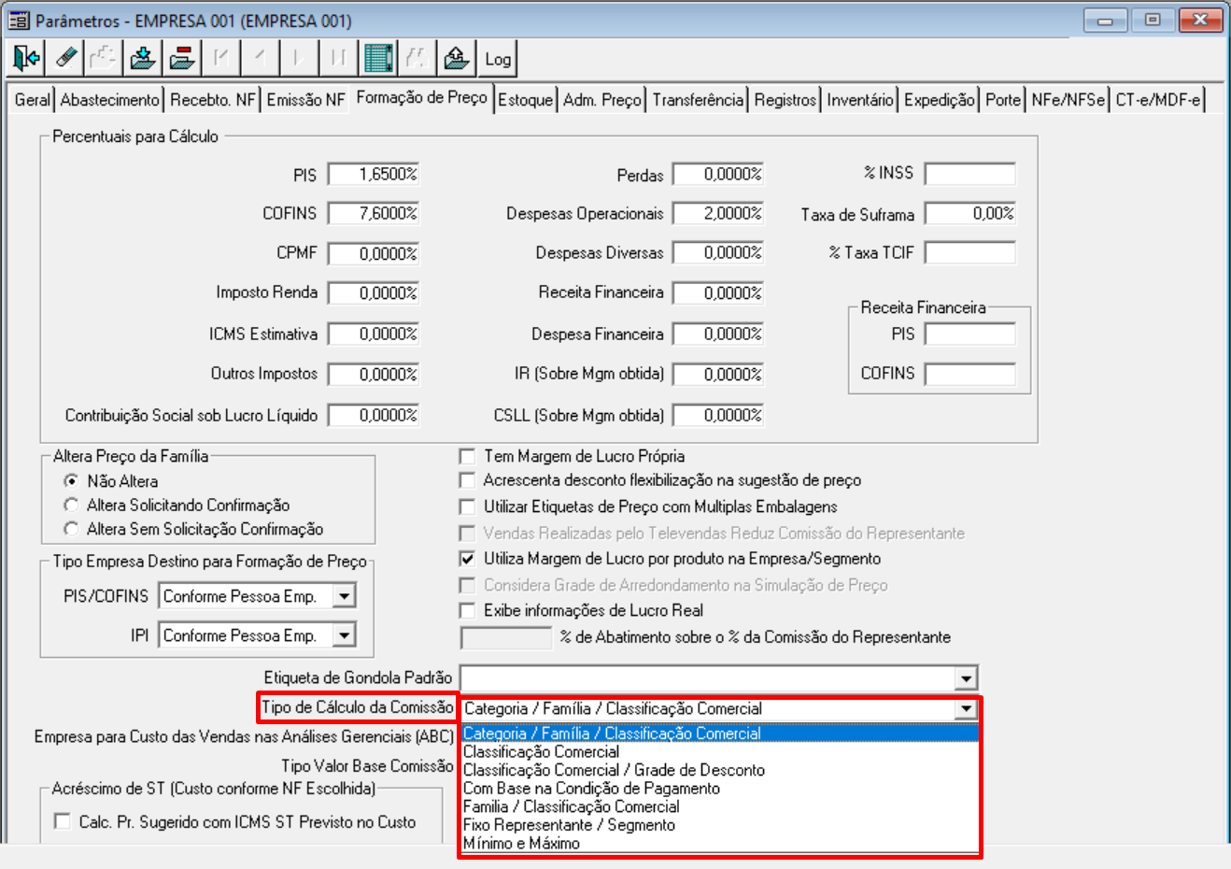Viewport: 1231px width, 869px height.
Task: Check Calc. Pr. Sugerido com ICMS ST
Action: point(63,821)
